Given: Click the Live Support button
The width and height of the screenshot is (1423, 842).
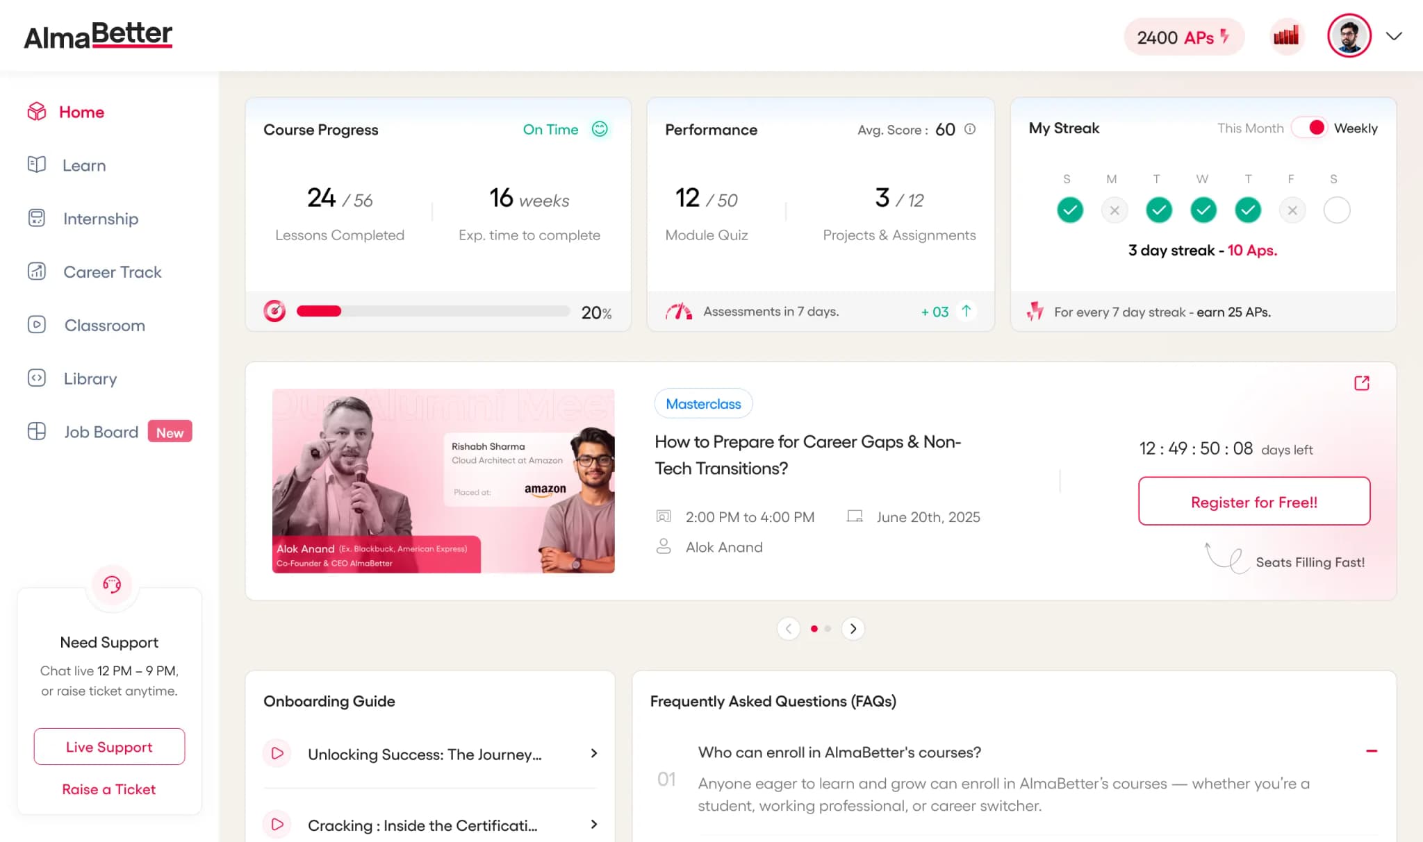Looking at the screenshot, I should point(109,746).
